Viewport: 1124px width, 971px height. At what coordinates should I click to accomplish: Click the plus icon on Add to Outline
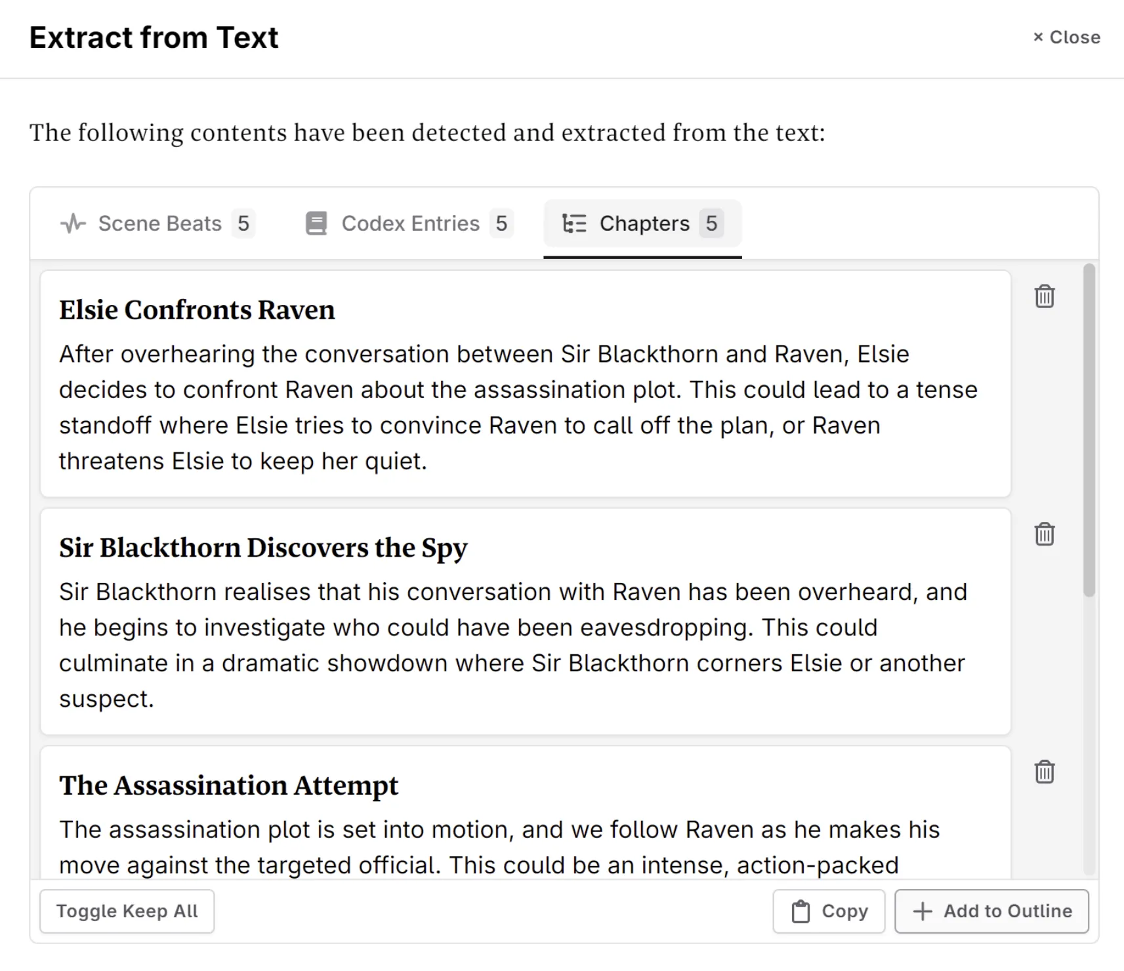pos(923,911)
